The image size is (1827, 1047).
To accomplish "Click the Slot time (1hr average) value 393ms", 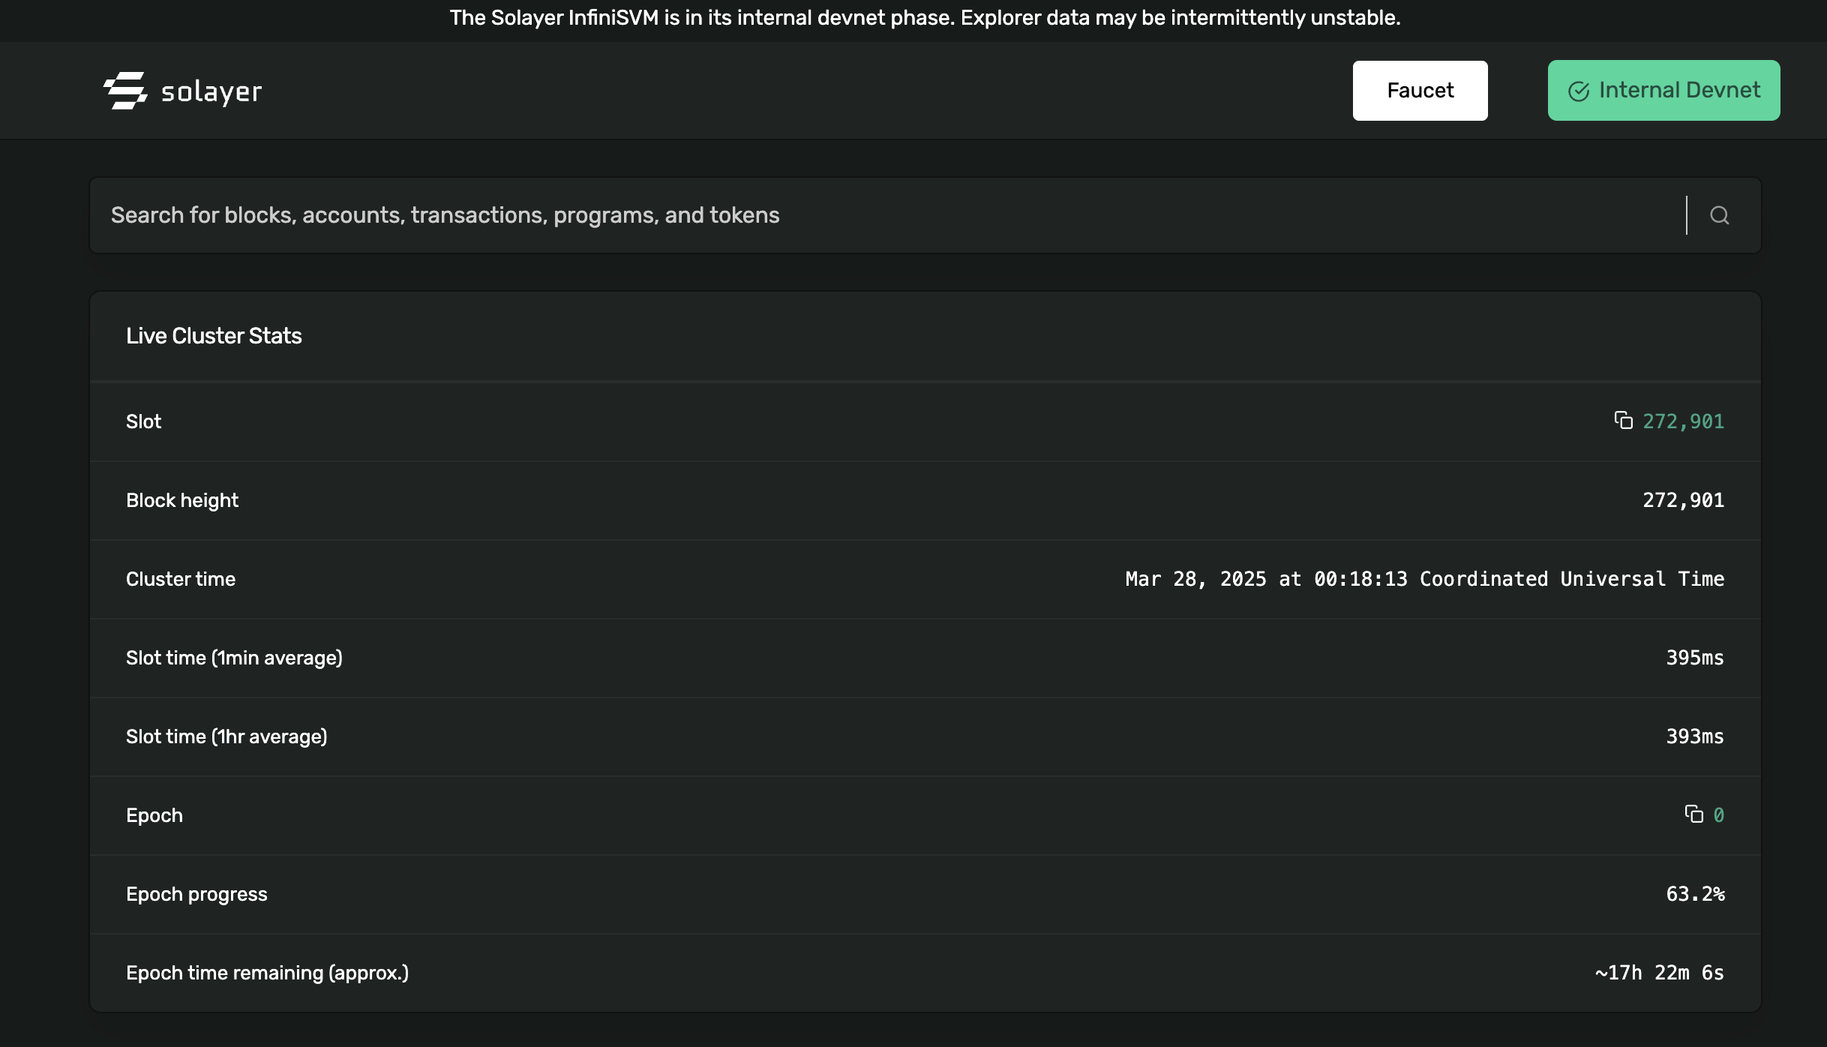I will [x=1693, y=736].
